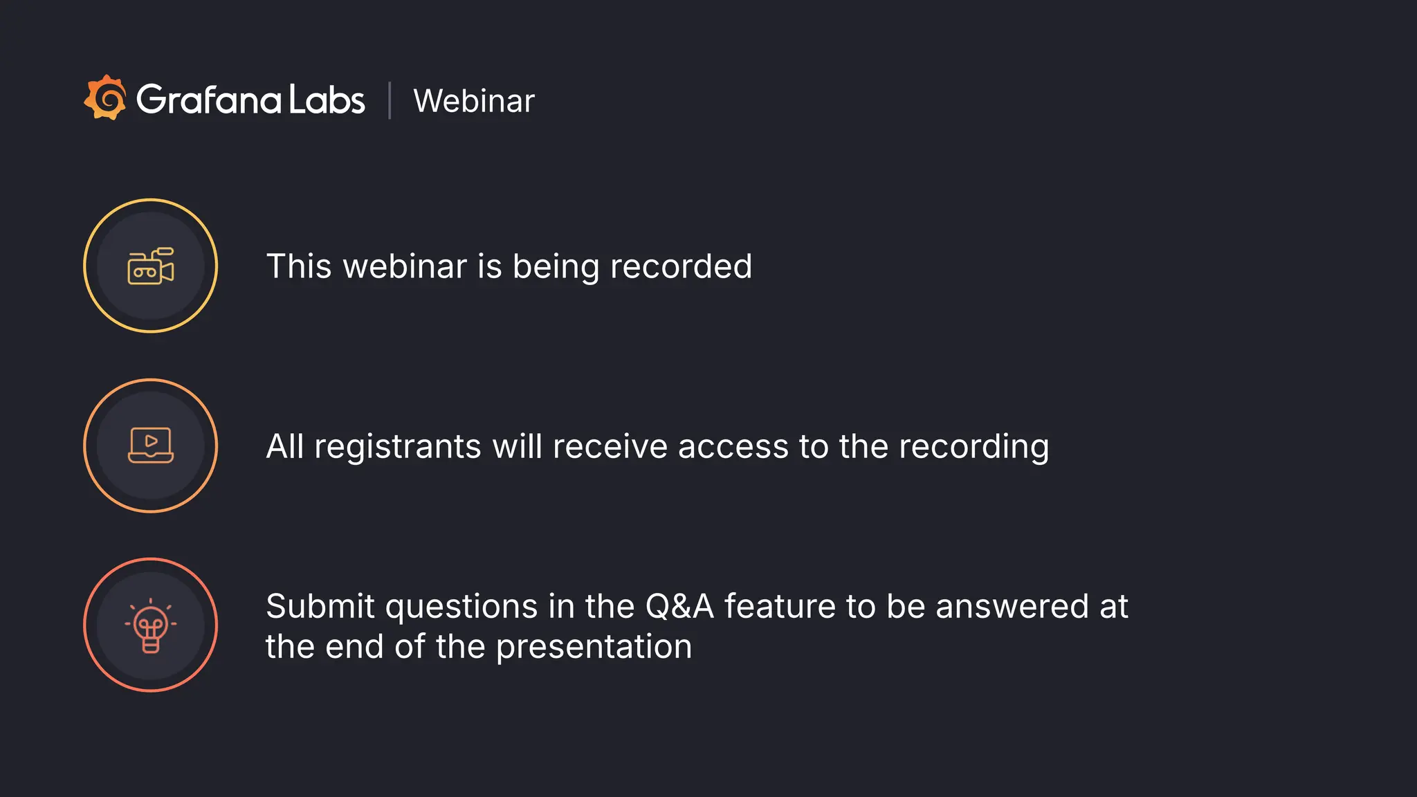Select the Grafana Labs wordmark

point(250,100)
